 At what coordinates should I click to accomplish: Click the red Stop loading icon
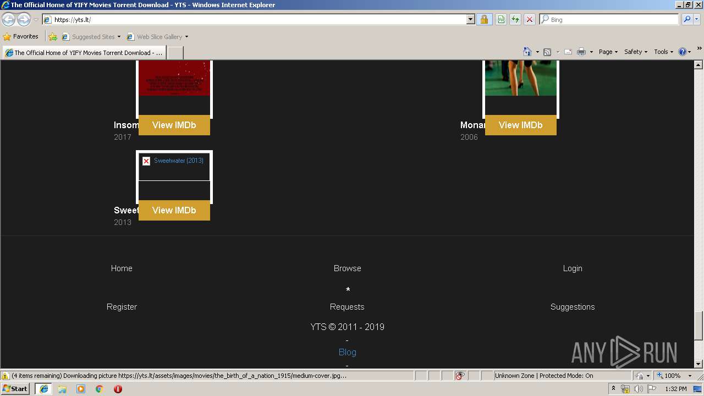[530, 19]
